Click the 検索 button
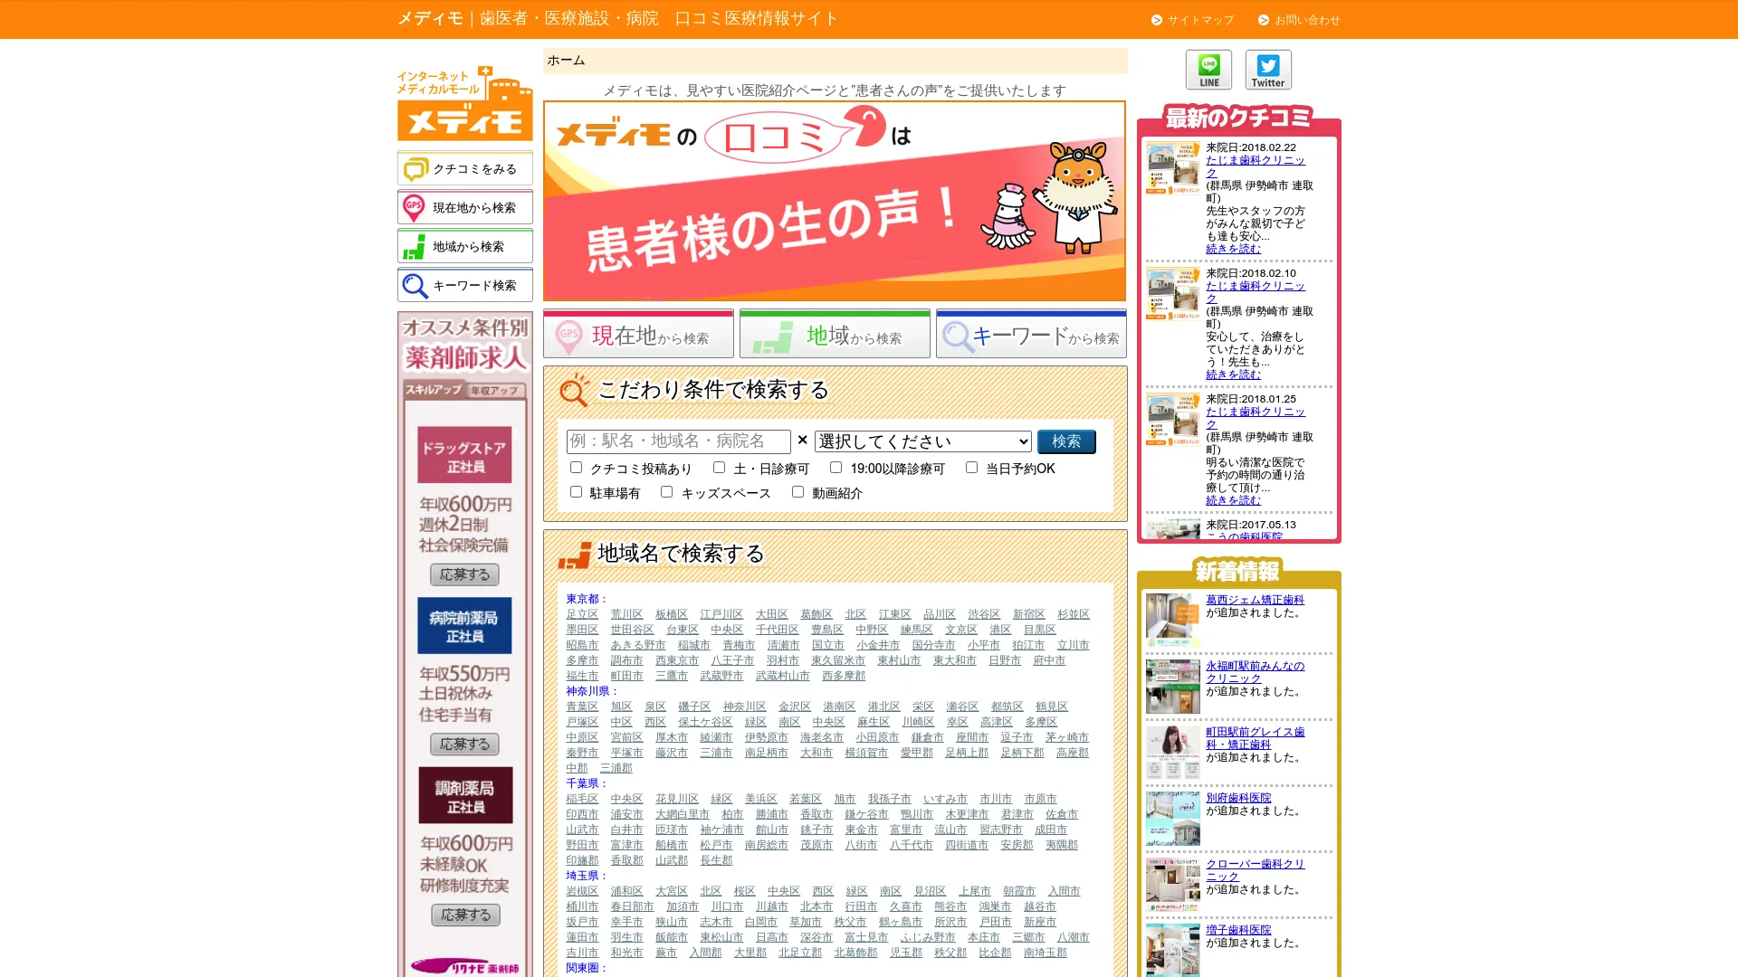 (x=1066, y=441)
